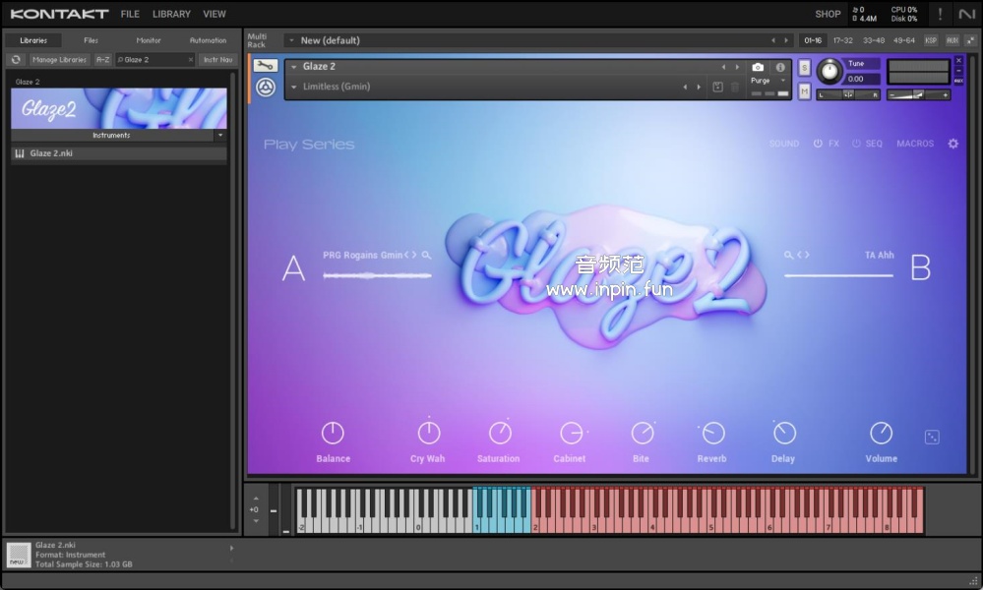Select rack page 33-48
This screenshot has height=590, width=983.
pyautogui.click(x=874, y=40)
